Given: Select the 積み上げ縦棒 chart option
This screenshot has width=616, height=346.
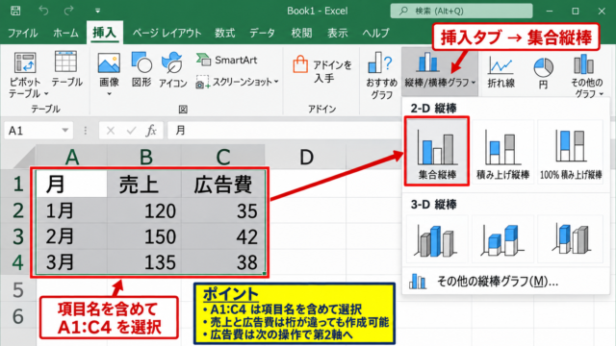Looking at the screenshot, I should click(502, 152).
